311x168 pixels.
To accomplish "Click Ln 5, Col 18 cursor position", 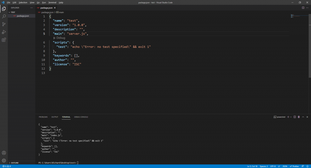I will [x=252, y=166].
